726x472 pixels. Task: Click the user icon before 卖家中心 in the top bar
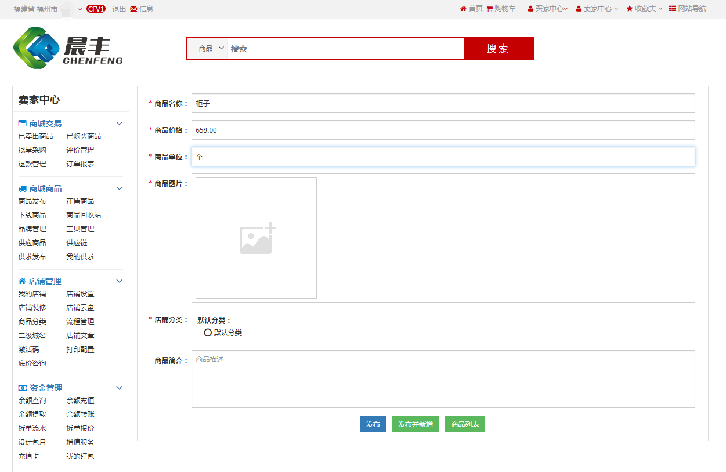579,9
